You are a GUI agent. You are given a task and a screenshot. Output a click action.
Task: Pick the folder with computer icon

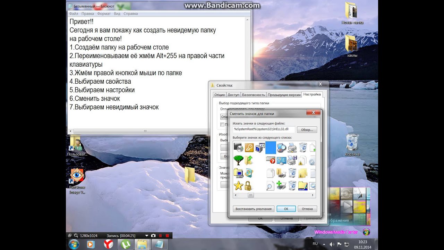pos(238,173)
